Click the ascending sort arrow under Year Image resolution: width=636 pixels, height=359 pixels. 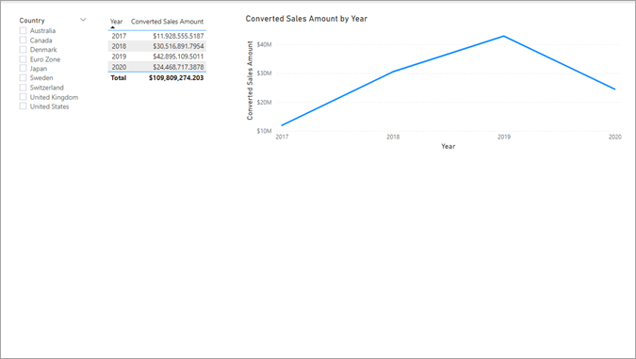(113, 27)
